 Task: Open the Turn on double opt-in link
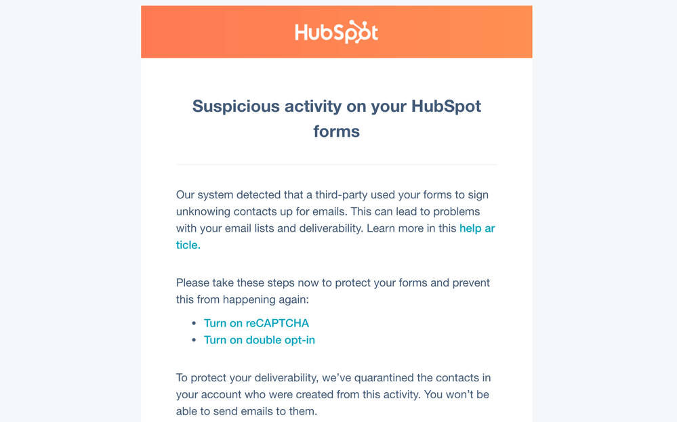point(259,340)
